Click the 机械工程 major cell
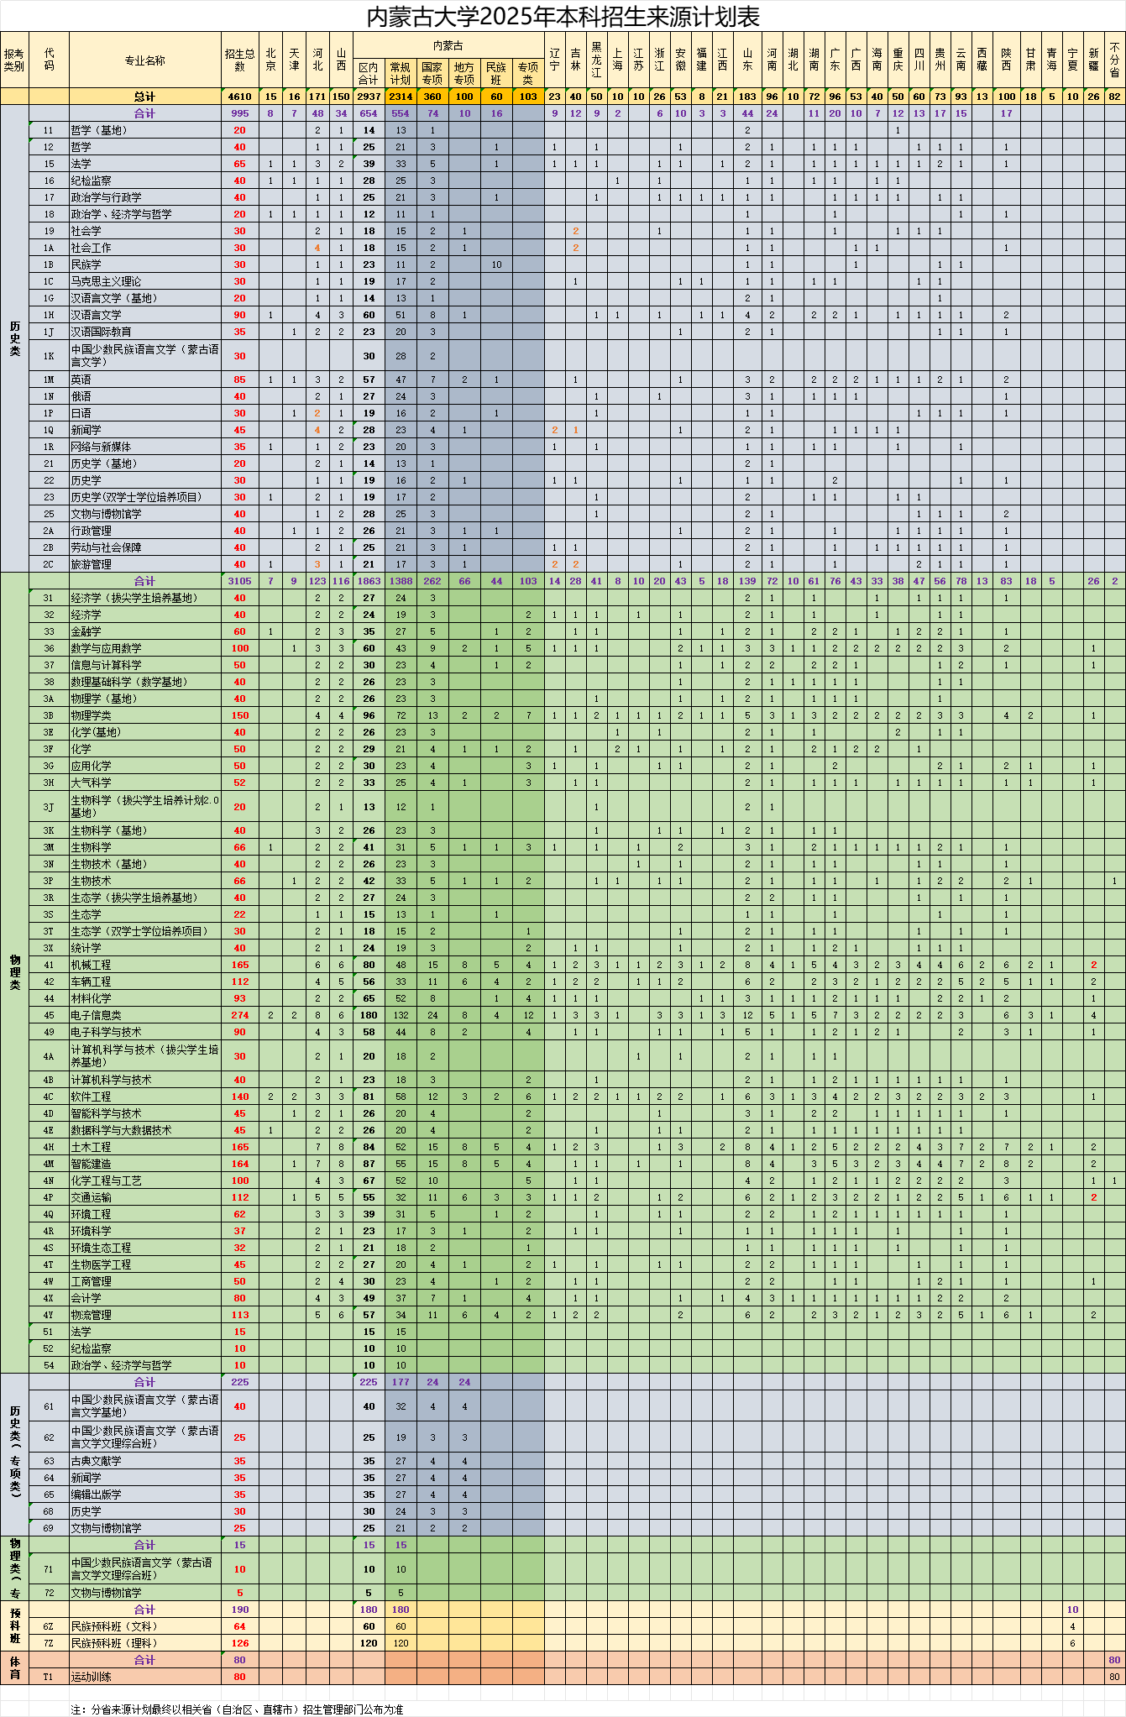 pyautogui.click(x=145, y=965)
